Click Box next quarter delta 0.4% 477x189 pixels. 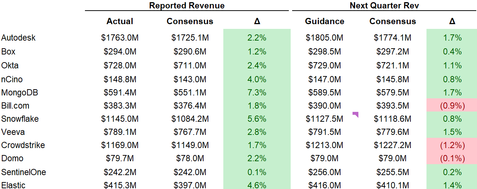coord(452,52)
